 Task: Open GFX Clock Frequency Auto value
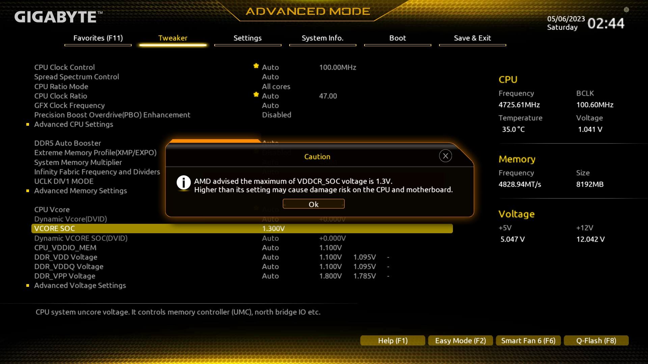270,105
